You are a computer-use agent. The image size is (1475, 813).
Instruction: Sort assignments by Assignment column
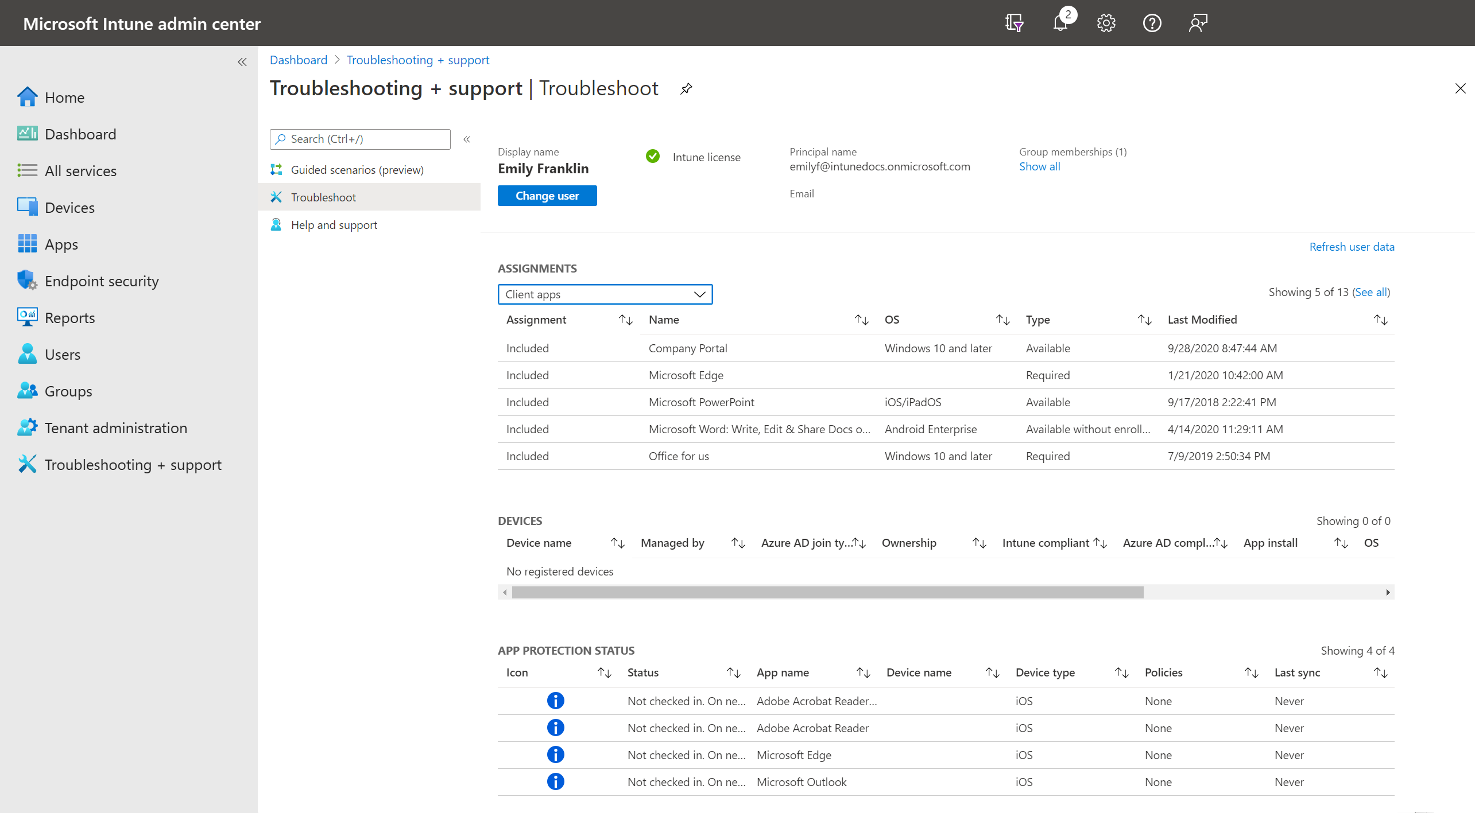coord(626,320)
